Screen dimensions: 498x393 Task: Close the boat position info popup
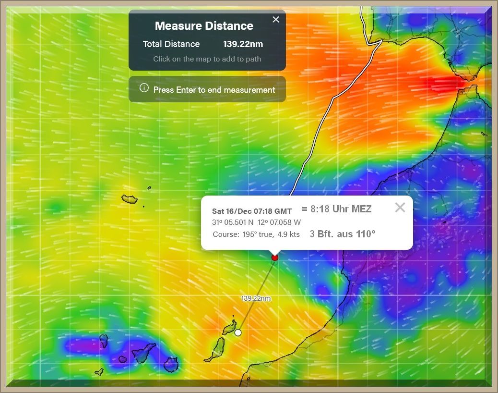pos(400,208)
